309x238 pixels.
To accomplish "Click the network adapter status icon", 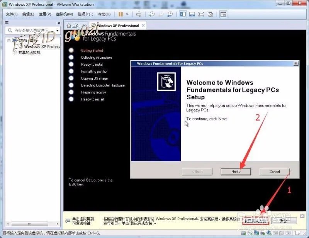I will click(x=256, y=233).
